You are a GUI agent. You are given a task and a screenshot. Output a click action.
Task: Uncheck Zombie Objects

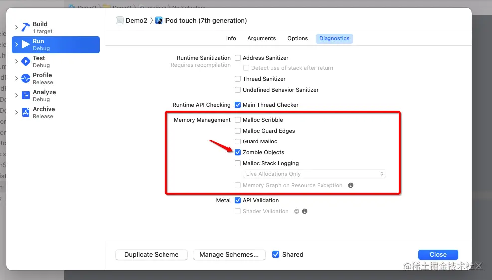tap(238, 152)
